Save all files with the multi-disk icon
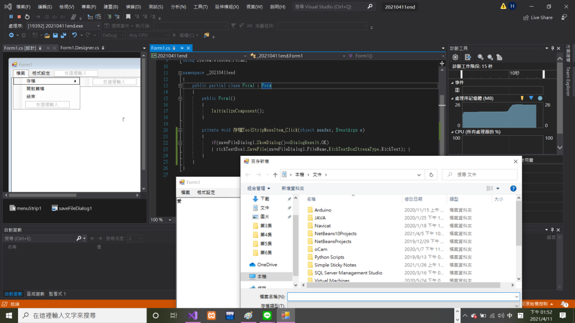This screenshot has width=575, height=323. (63, 35)
